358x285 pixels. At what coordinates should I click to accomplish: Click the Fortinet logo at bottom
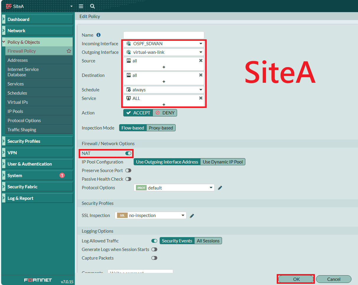[x=38, y=280]
